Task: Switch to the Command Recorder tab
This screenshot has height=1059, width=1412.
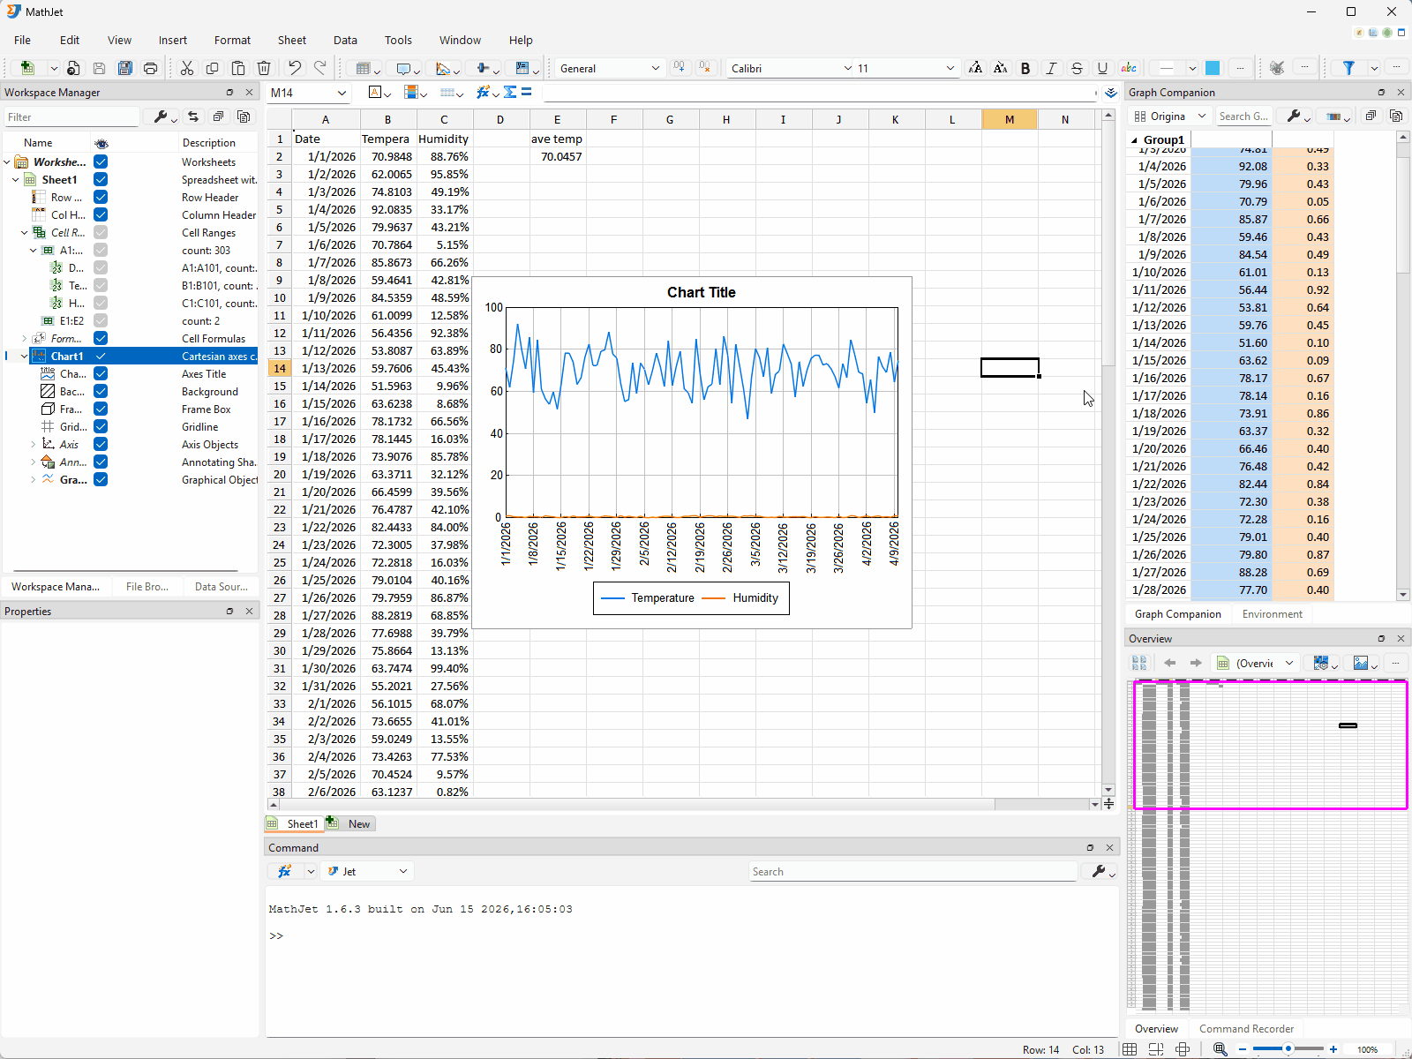Action: [x=1246, y=1029]
